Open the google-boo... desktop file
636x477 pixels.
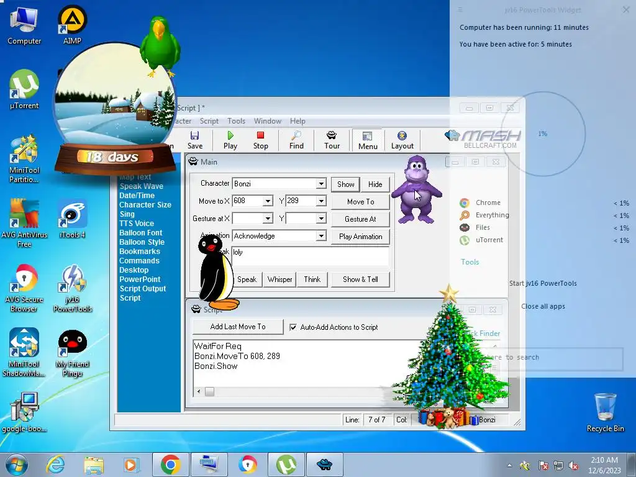tap(24, 412)
